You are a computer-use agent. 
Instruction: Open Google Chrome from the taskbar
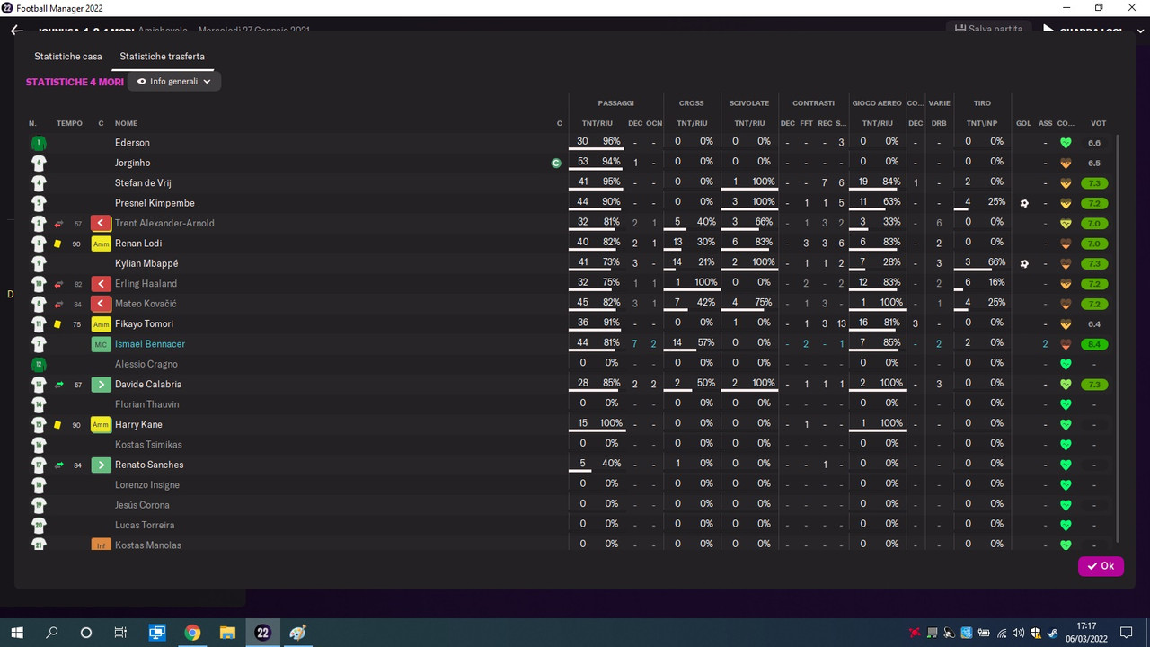pyautogui.click(x=192, y=633)
